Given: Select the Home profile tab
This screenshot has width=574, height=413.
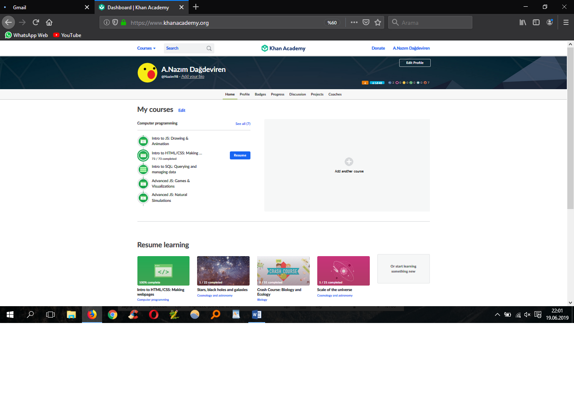Looking at the screenshot, I should pyautogui.click(x=230, y=94).
